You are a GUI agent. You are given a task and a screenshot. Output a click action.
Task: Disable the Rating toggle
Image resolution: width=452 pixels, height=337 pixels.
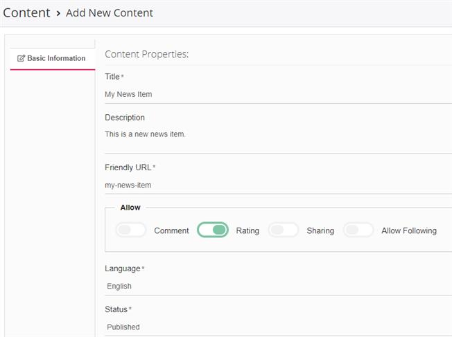213,230
